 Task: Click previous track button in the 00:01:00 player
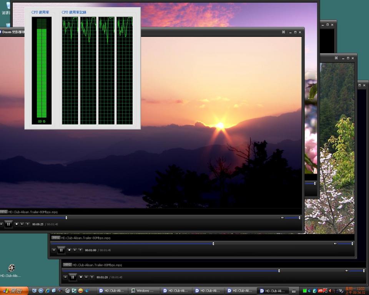click(x=54, y=250)
